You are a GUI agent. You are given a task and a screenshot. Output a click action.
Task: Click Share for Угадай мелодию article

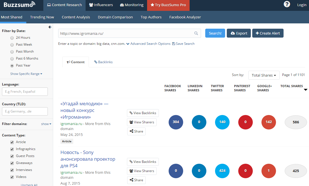pos(136,131)
